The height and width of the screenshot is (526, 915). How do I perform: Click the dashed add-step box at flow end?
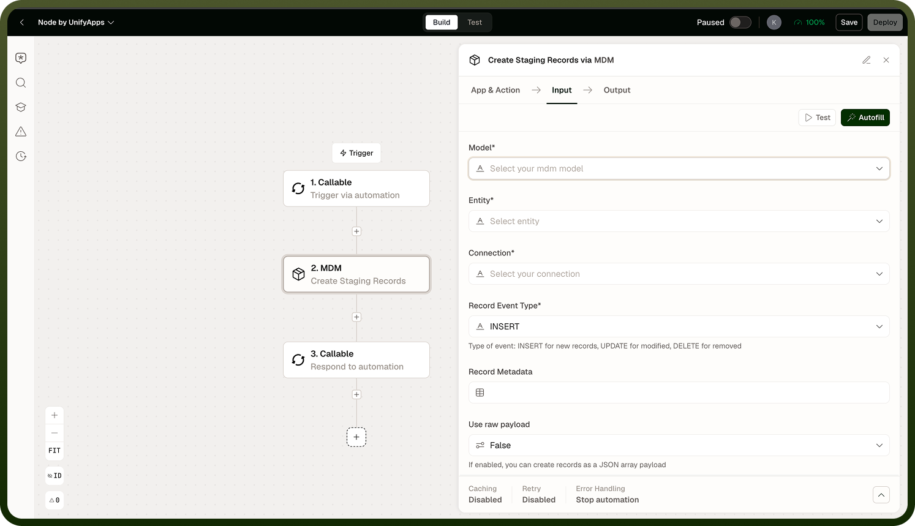(x=356, y=437)
